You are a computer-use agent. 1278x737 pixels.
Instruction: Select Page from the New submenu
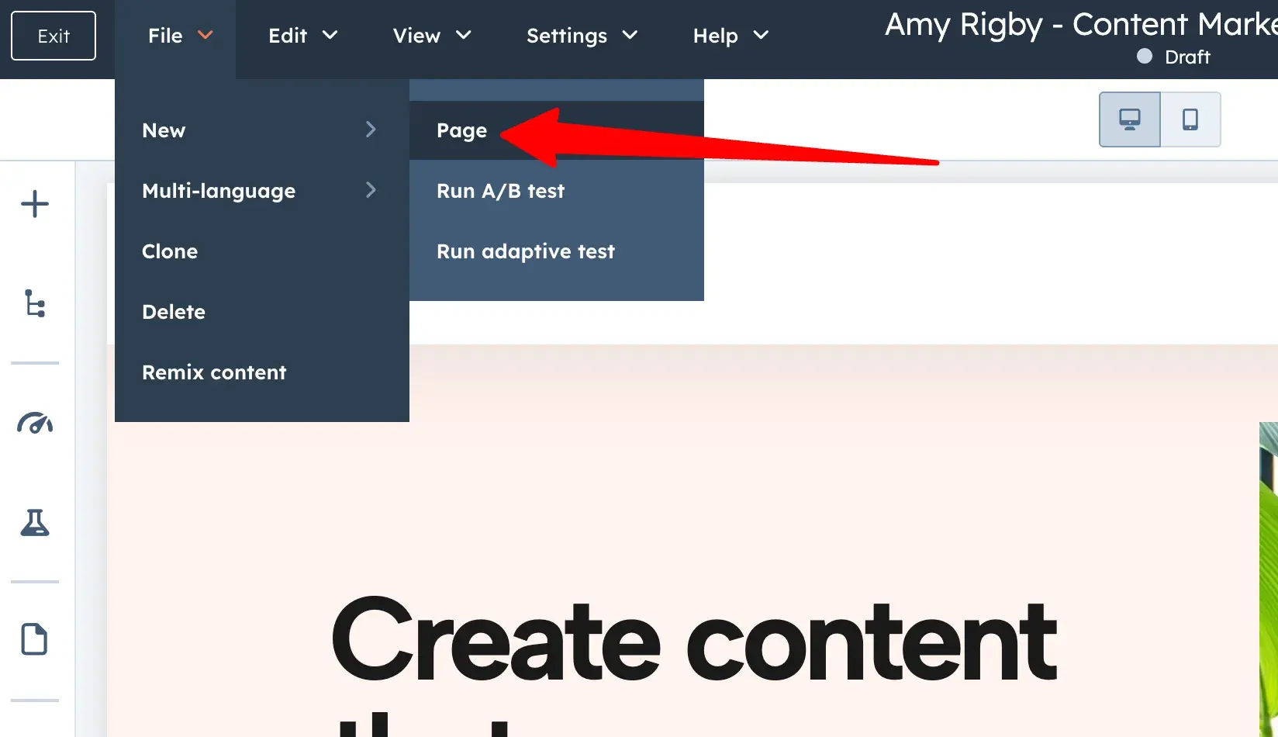click(462, 130)
